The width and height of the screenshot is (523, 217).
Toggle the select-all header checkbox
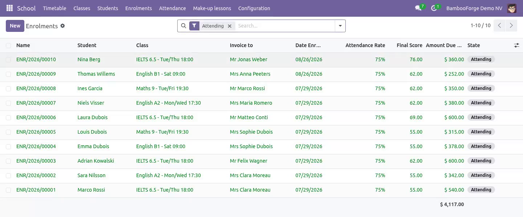(x=8, y=45)
